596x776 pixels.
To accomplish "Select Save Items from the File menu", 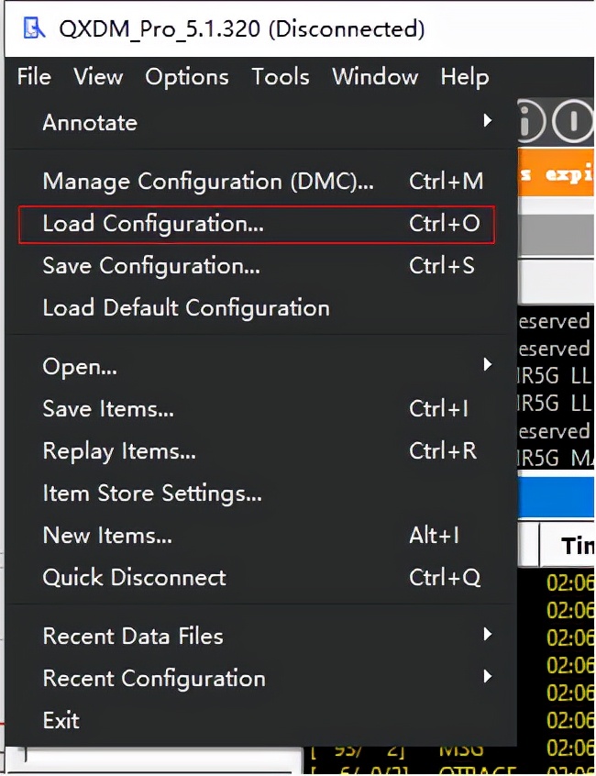I will coord(107,408).
